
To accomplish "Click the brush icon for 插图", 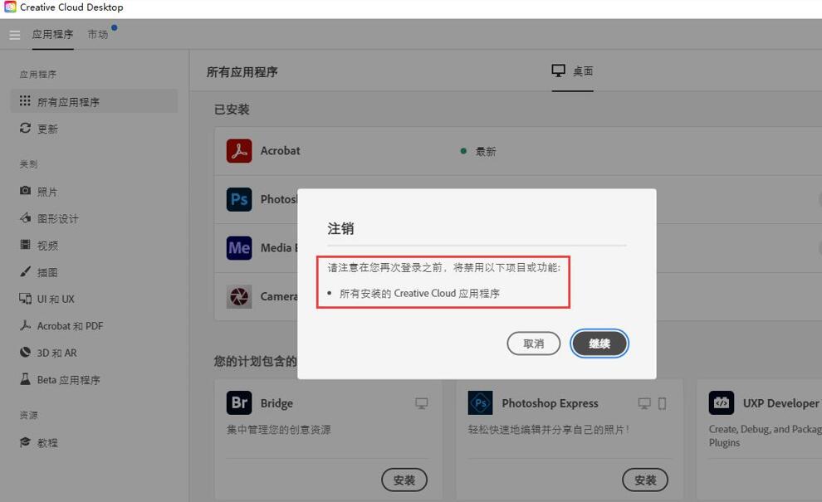I will [x=25, y=271].
